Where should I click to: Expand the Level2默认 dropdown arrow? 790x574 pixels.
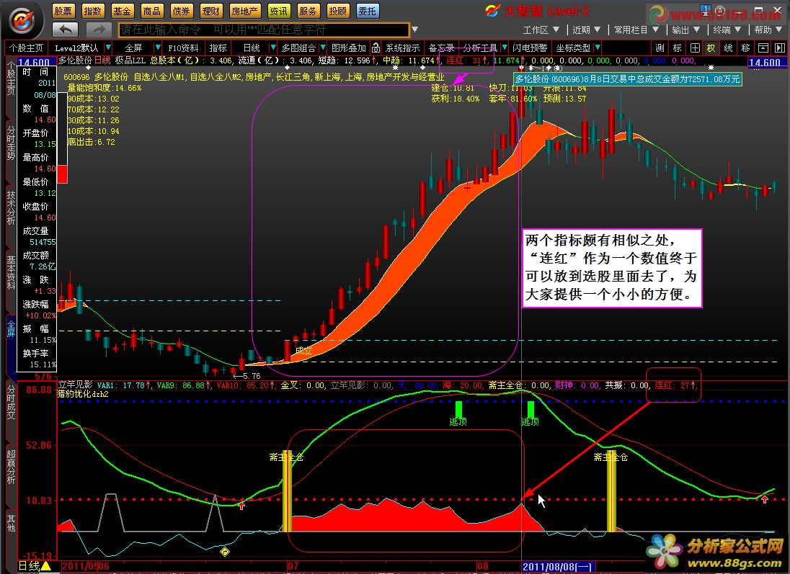click(108, 48)
